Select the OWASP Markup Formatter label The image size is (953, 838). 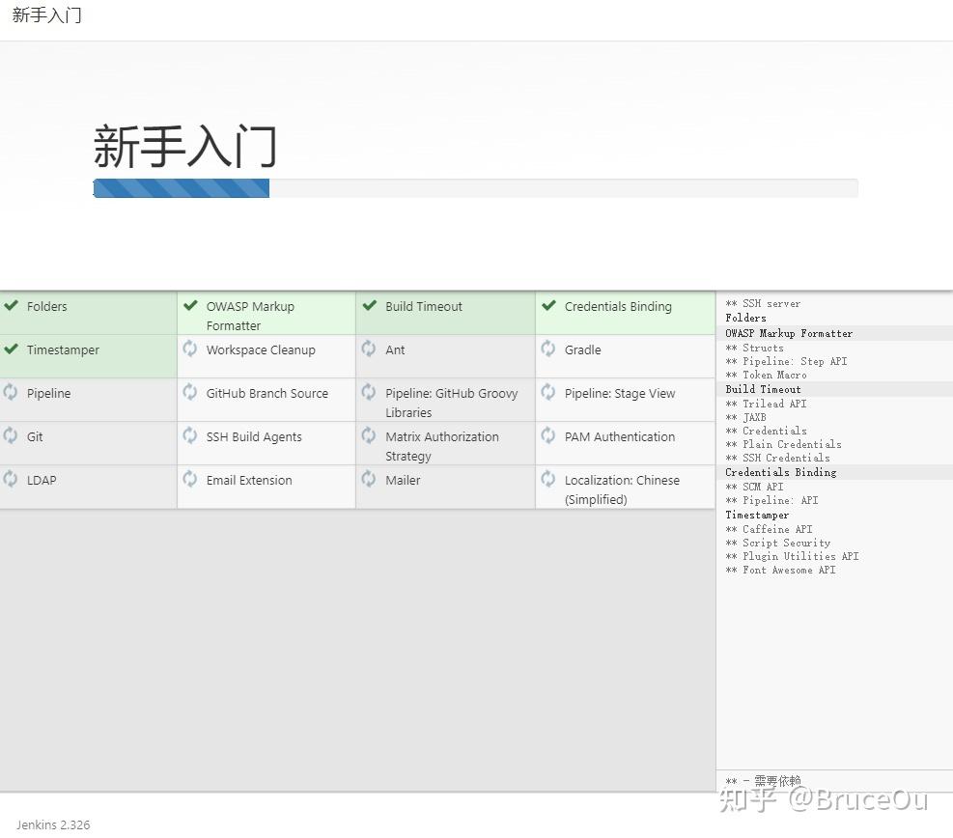click(x=250, y=316)
